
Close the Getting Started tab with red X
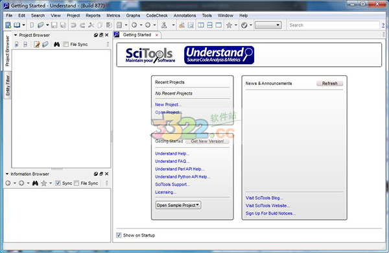[156, 35]
